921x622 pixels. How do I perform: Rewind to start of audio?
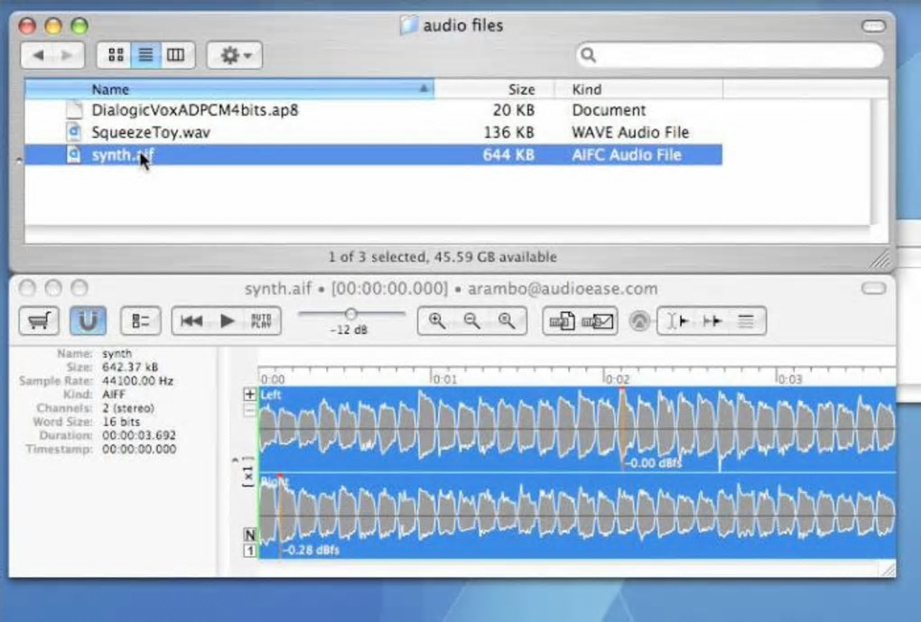point(191,320)
